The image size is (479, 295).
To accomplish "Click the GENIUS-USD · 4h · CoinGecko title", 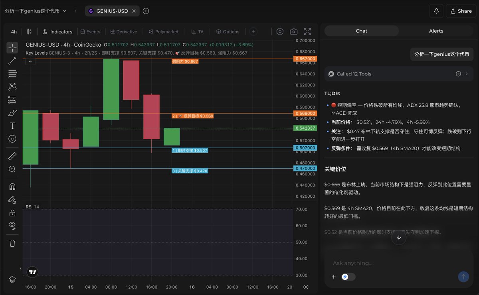I will (63, 45).
